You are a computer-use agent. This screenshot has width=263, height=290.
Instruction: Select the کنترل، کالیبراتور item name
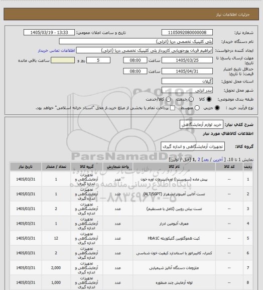point(174,253)
